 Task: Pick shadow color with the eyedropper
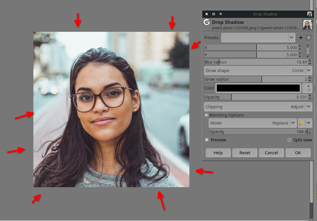point(307,88)
